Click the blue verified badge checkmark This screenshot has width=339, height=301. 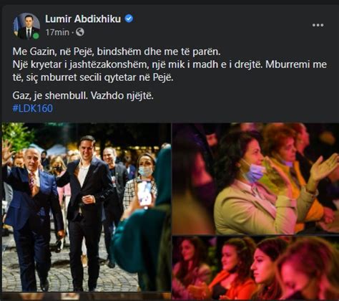(129, 19)
